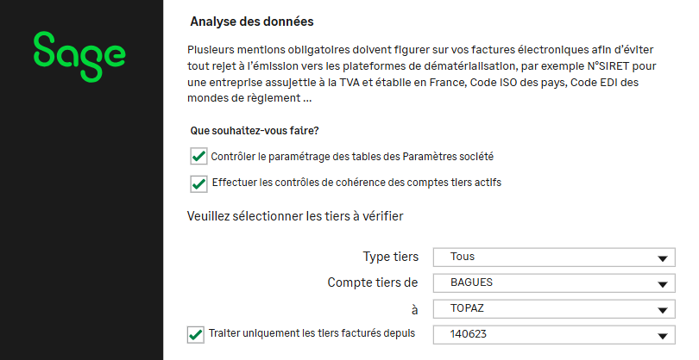Image resolution: width=699 pixels, height=360 pixels.
Task: Expand the Type tiers dropdown arrow
Action: coord(663,258)
